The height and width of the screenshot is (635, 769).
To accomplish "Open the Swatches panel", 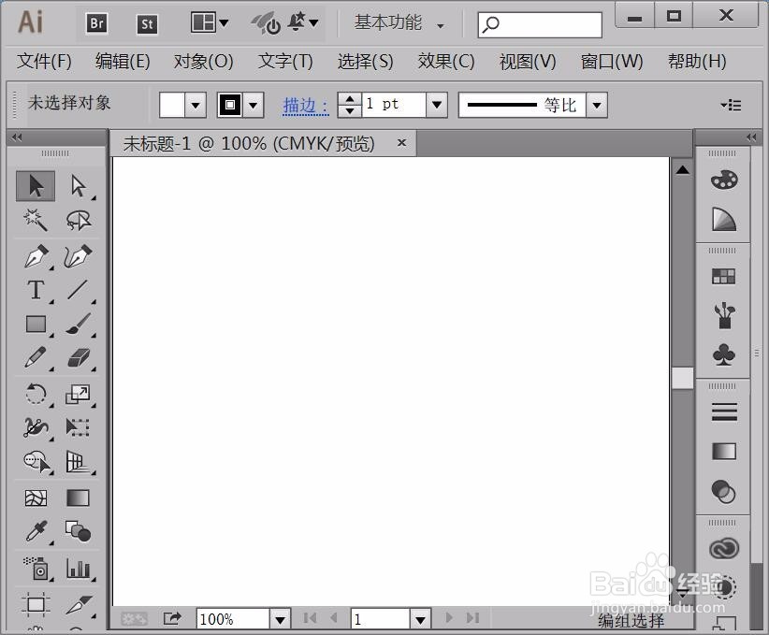I will 724,277.
